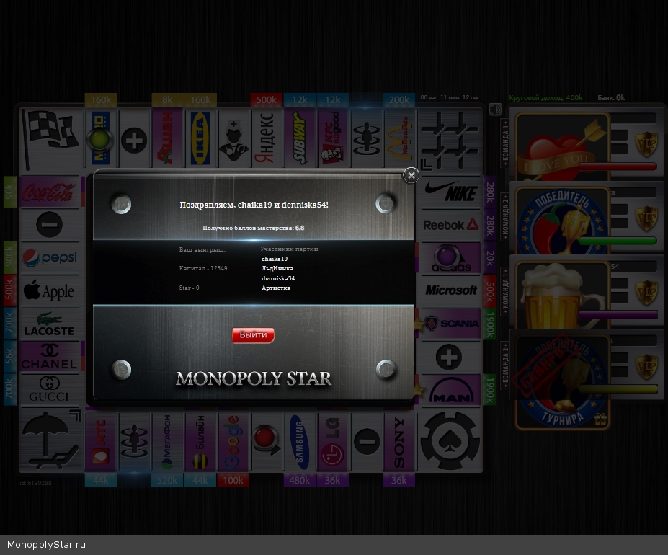Click participant name ЛьдИннка in the dialog

pyautogui.click(x=277, y=269)
